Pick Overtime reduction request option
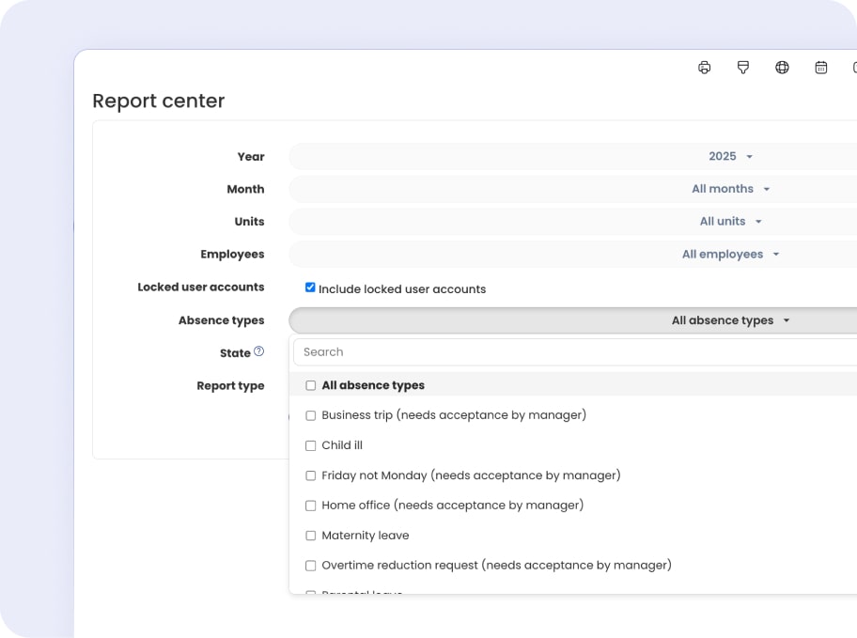The height and width of the screenshot is (638, 857). [x=496, y=566]
